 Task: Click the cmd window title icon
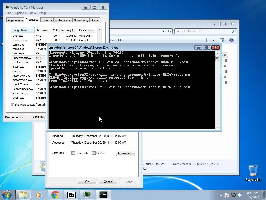point(51,48)
